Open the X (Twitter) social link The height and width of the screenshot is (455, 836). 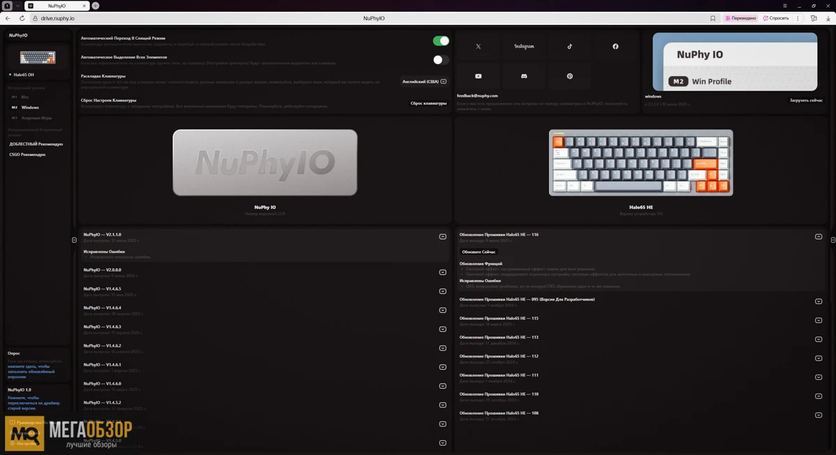(x=478, y=47)
